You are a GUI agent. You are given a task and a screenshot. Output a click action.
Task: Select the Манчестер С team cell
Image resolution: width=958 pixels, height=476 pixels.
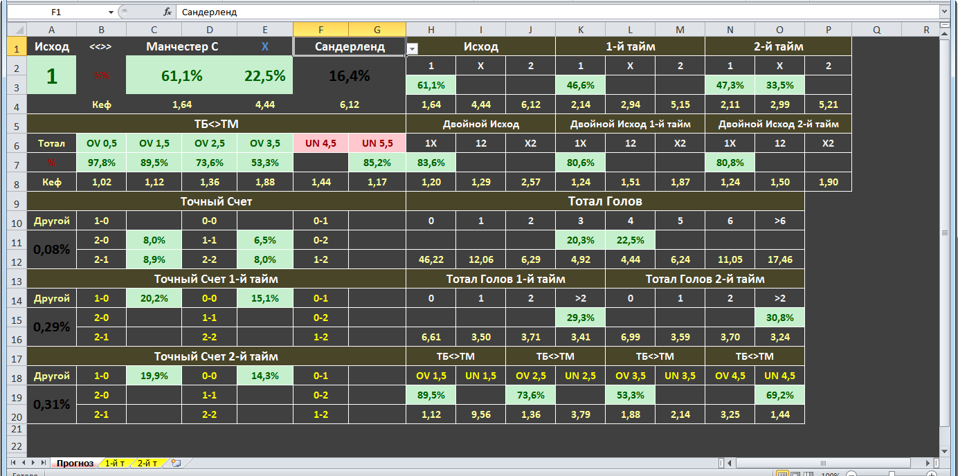click(x=182, y=47)
